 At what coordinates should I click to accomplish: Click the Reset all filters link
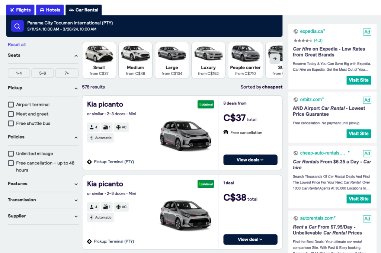17,45
